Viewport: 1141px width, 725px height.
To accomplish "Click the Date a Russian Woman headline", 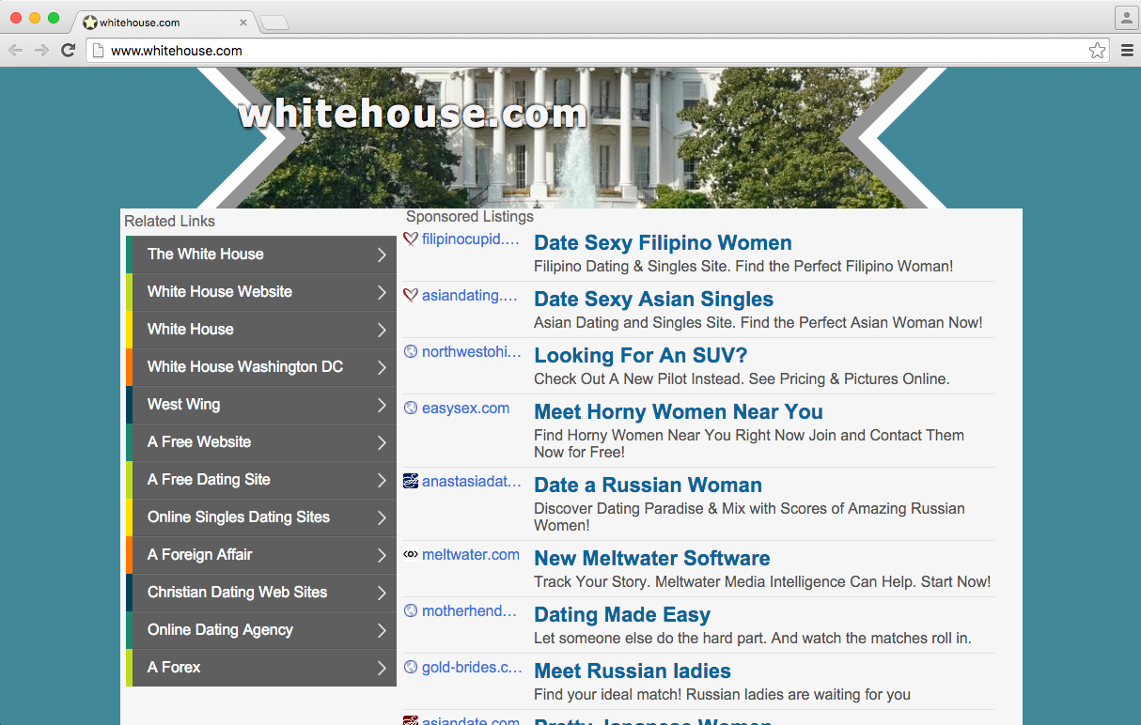I will [x=649, y=486].
